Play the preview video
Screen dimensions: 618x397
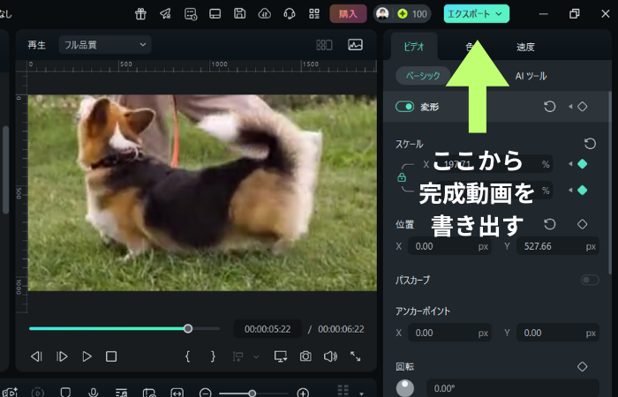coord(87,356)
